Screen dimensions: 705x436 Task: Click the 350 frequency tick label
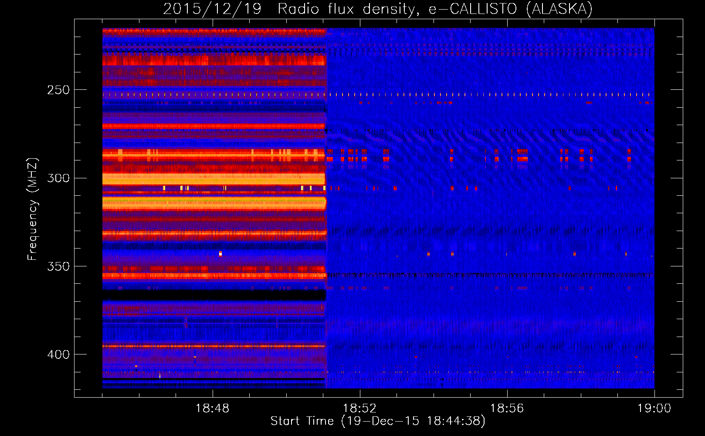pyautogui.click(x=58, y=266)
